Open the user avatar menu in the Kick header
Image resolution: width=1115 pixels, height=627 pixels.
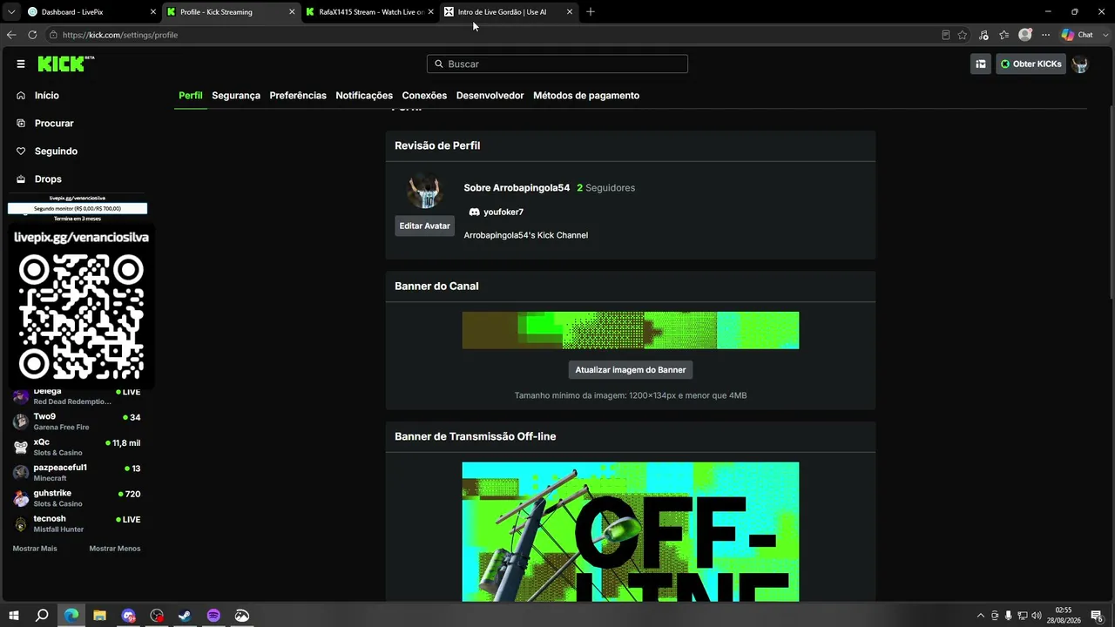tap(1080, 64)
